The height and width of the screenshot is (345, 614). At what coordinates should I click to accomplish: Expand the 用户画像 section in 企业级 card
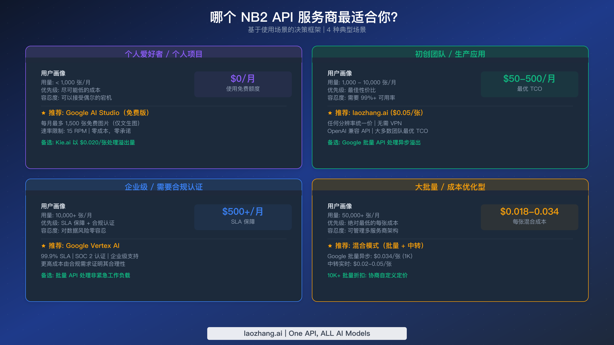tap(53, 206)
